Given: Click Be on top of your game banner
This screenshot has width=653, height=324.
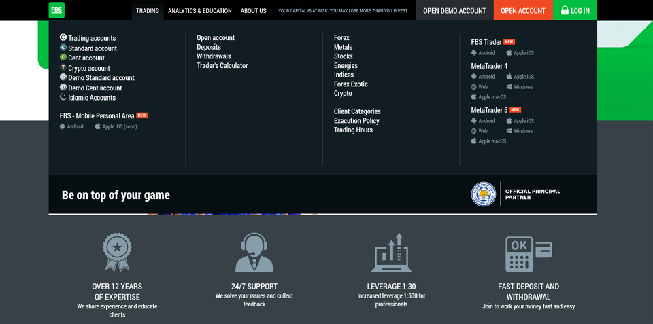Looking at the screenshot, I should coord(116,195).
